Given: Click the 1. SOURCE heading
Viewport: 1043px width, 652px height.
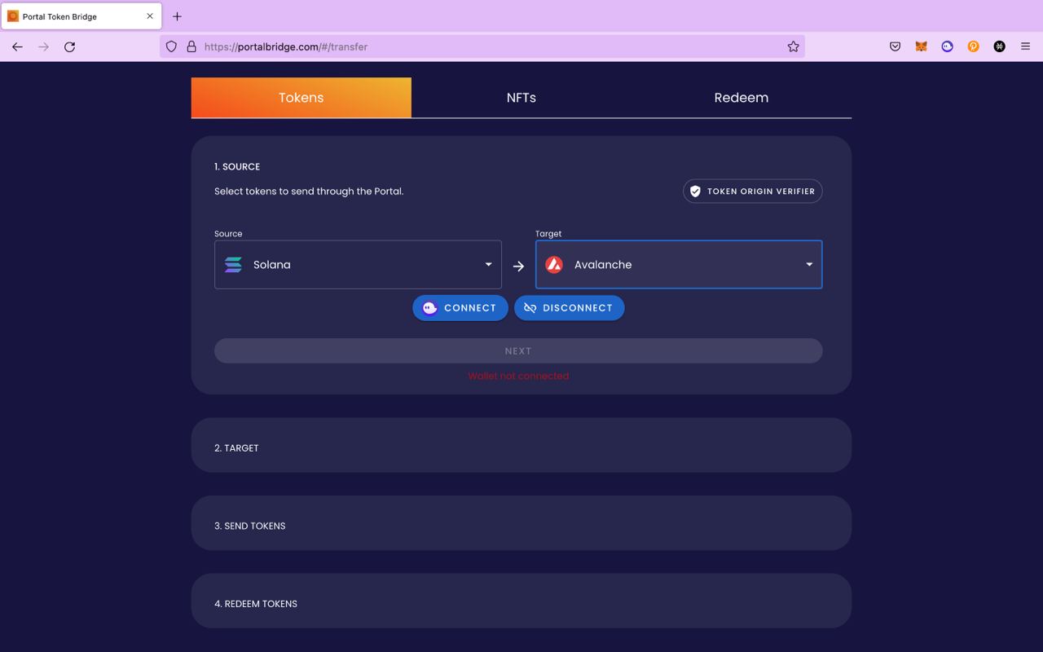Looking at the screenshot, I should pyautogui.click(x=237, y=166).
